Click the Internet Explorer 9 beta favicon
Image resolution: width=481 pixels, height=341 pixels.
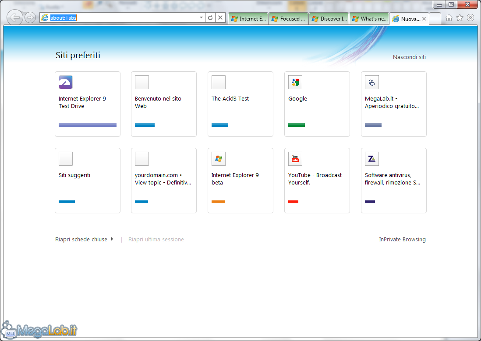(x=219, y=159)
